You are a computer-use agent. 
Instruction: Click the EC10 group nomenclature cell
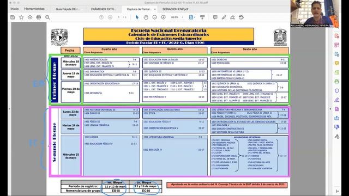146,191
